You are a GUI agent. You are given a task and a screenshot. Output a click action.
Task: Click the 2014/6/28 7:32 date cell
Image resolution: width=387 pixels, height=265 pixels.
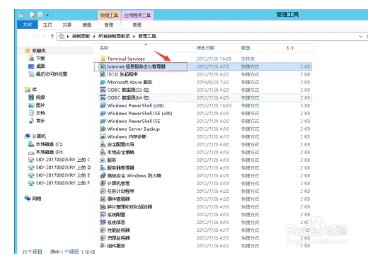[x=212, y=82]
